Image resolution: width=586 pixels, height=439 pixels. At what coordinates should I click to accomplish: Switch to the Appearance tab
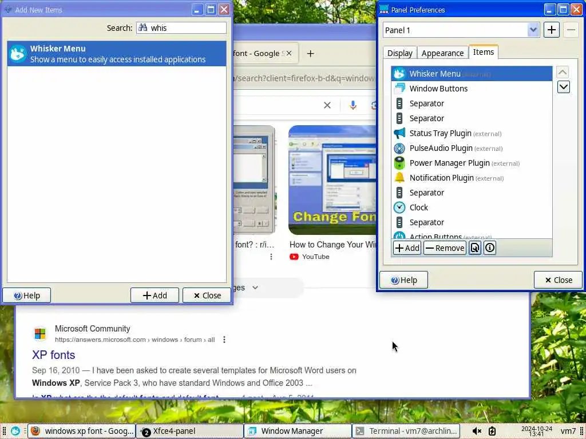tap(442, 53)
